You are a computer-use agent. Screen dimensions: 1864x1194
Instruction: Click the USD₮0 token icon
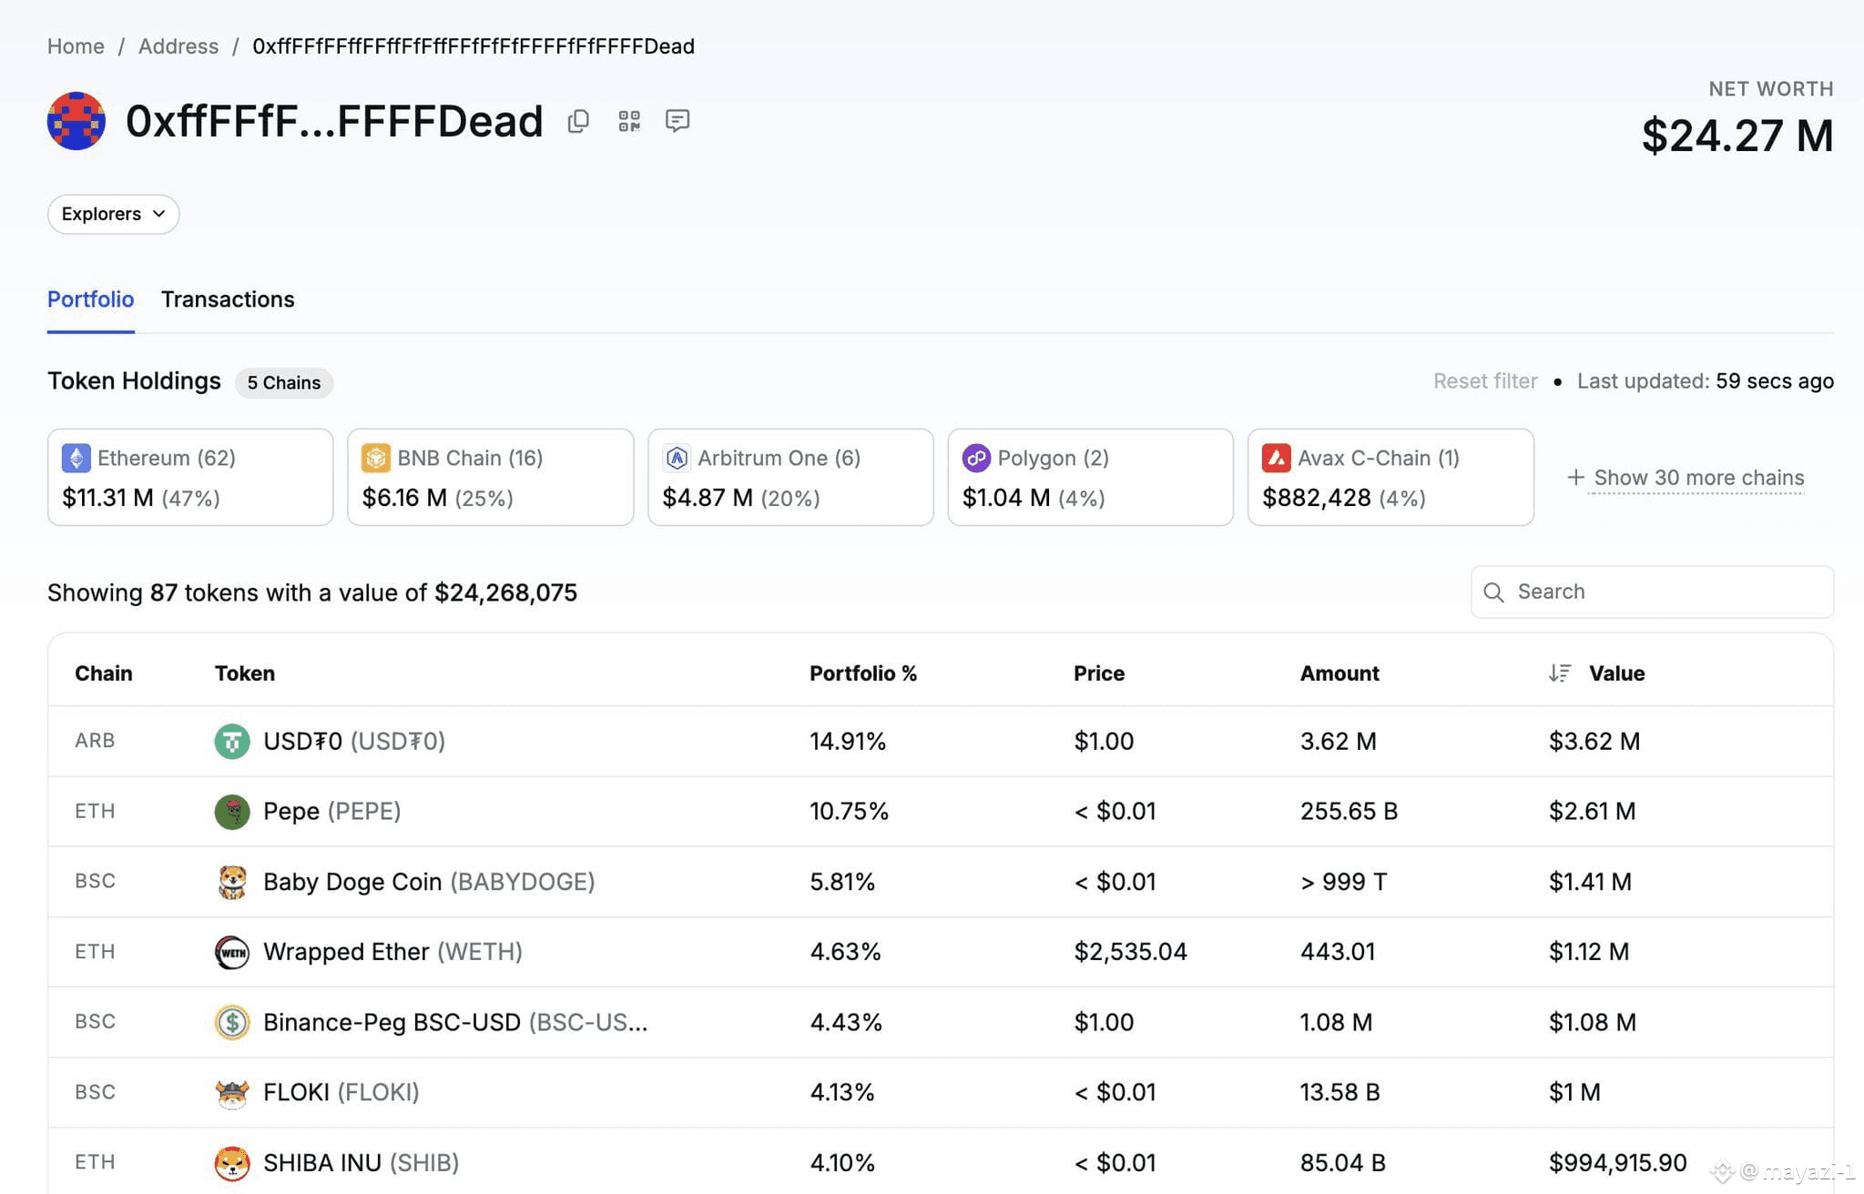coord(232,742)
